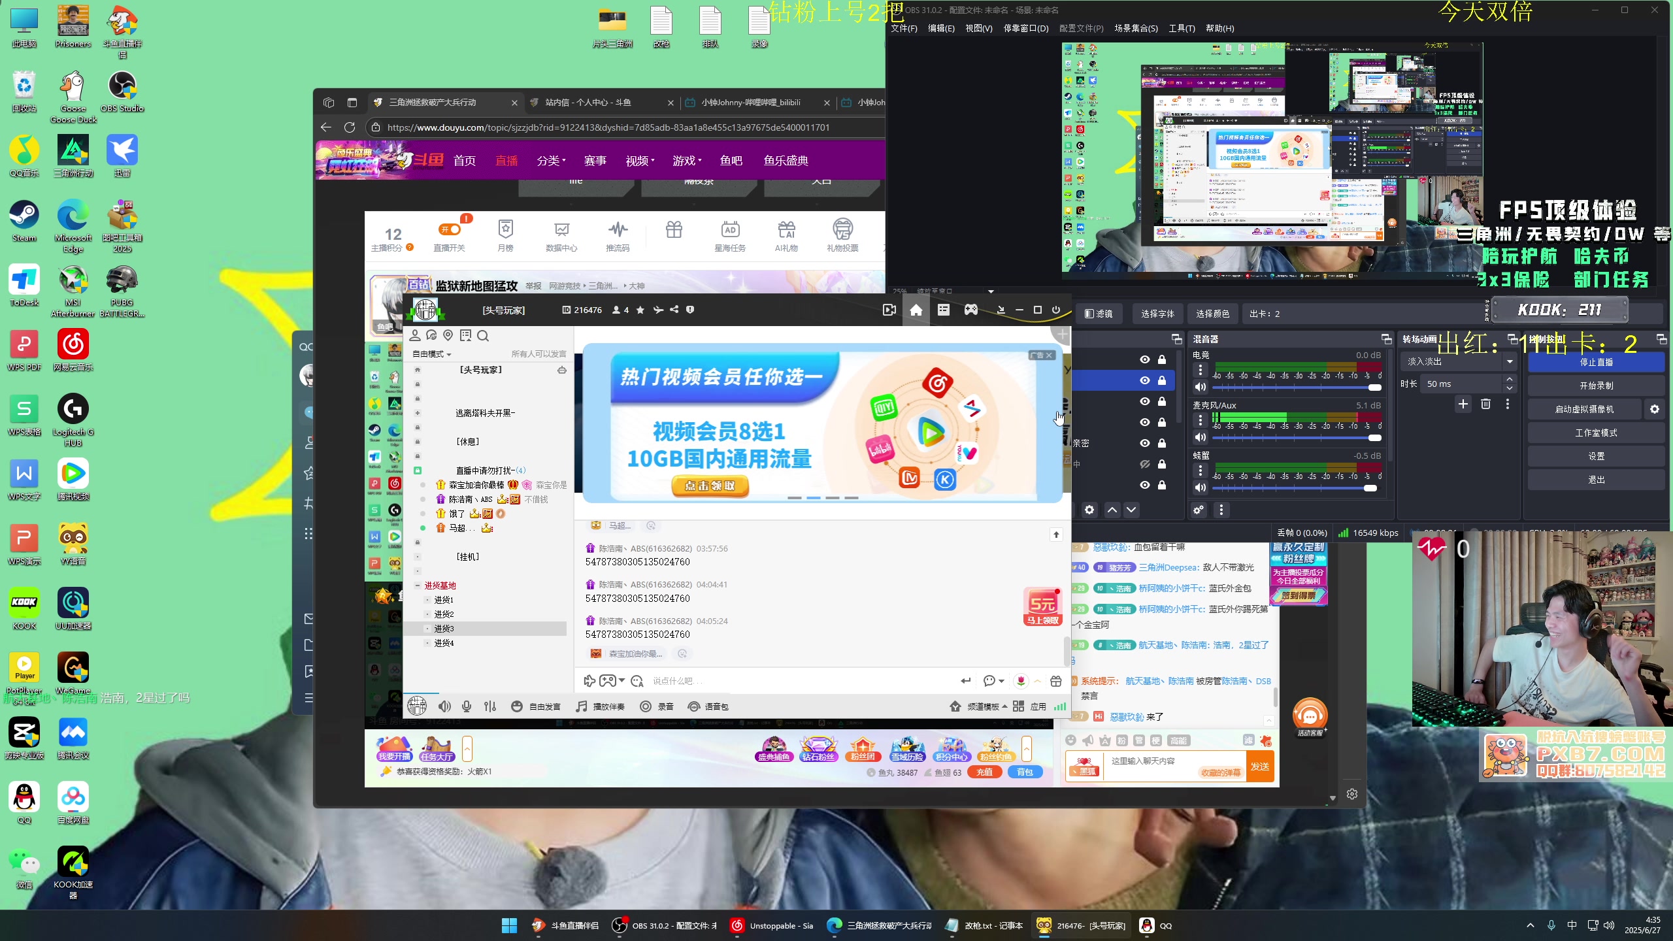Click the share icon in YY channel header
This screenshot has height=941, width=1673.
(x=674, y=310)
